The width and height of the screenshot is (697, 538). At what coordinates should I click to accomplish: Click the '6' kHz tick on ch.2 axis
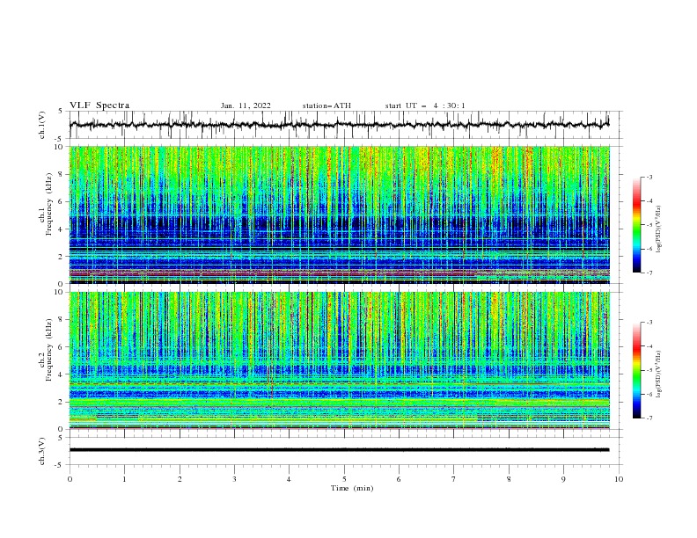62,347
